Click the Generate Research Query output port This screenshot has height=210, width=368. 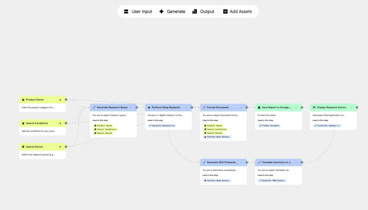point(137,108)
